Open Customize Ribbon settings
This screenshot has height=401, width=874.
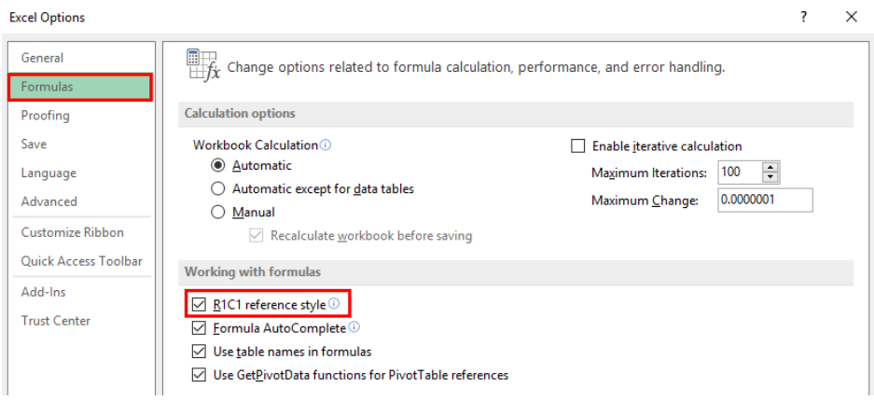(x=73, y=232)
